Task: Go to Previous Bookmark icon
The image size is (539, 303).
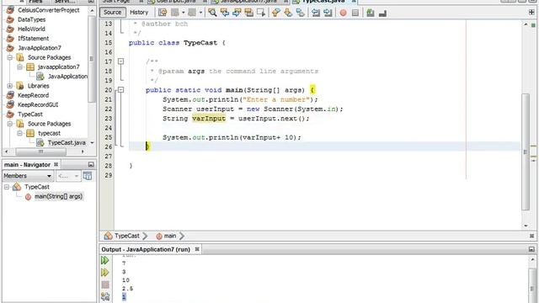Action: point(275,13)
